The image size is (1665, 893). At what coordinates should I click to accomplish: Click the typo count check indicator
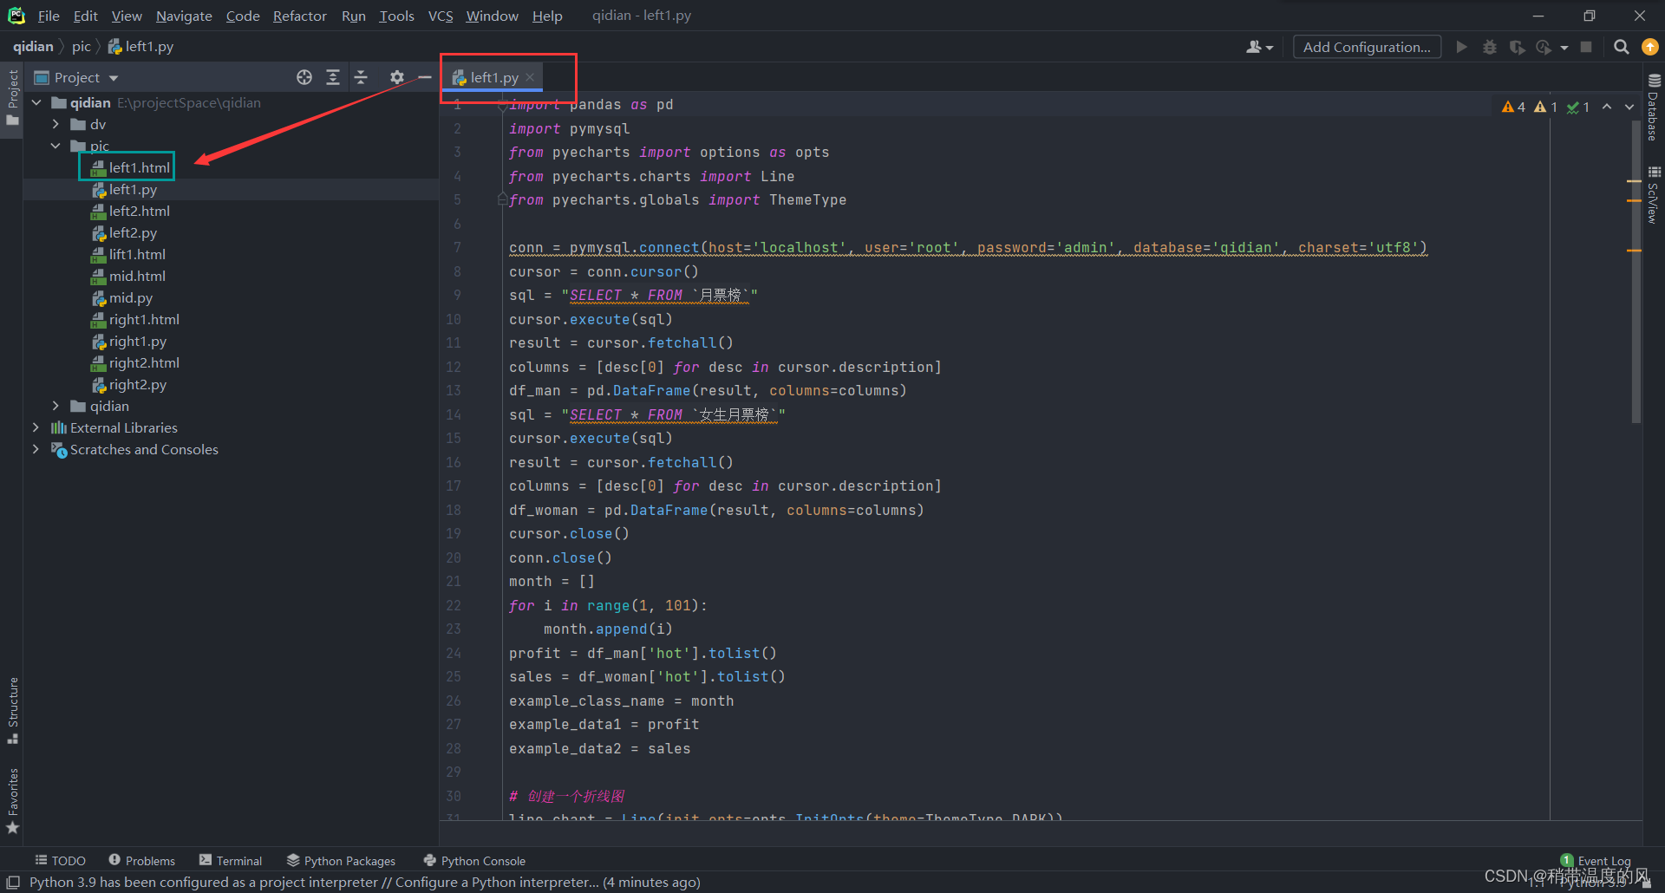point(1578,107)
